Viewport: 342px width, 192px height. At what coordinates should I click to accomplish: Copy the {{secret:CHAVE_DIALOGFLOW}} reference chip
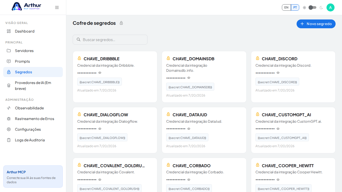[102, 138]
